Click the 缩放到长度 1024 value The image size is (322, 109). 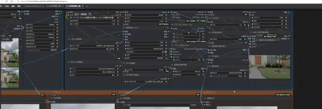click(x=42, y=47)
